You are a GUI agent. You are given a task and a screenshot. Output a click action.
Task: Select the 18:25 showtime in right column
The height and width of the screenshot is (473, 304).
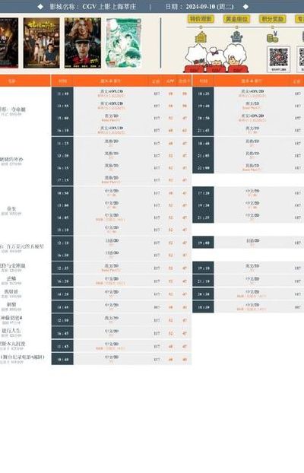[x=204, y=94]
